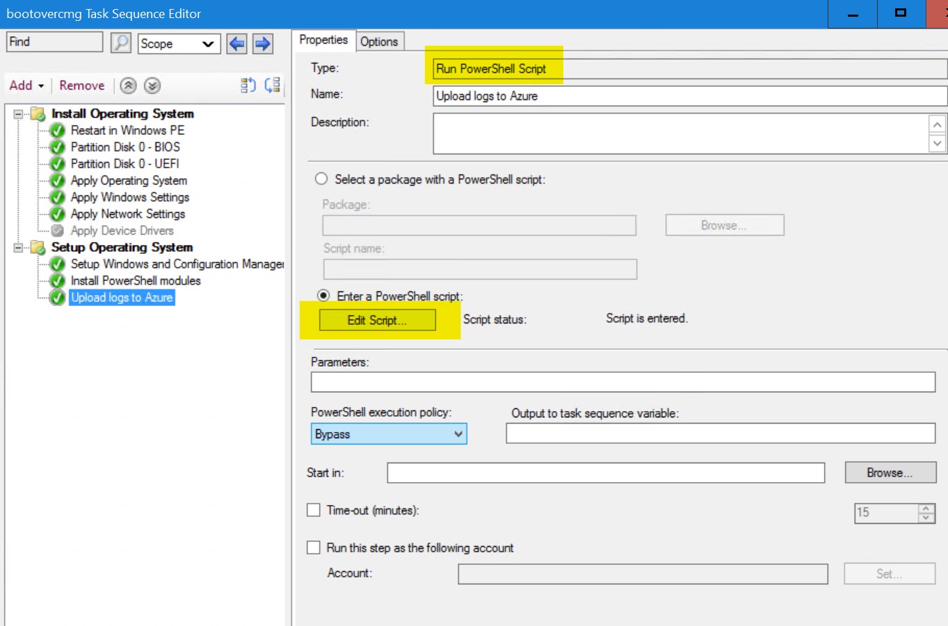Screen dimensions: 948x626
Task: Click check icon of Setup Windows and Configuration Manager
Action: (58, 264)
